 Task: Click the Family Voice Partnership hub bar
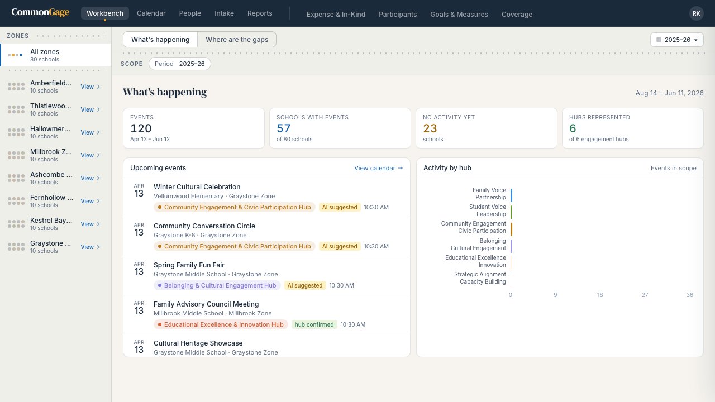511,195
